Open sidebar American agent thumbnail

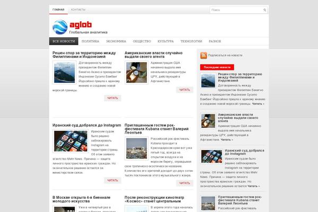(208, 121)
